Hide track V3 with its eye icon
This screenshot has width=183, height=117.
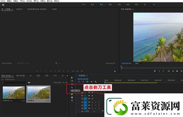tap(92, 93)
